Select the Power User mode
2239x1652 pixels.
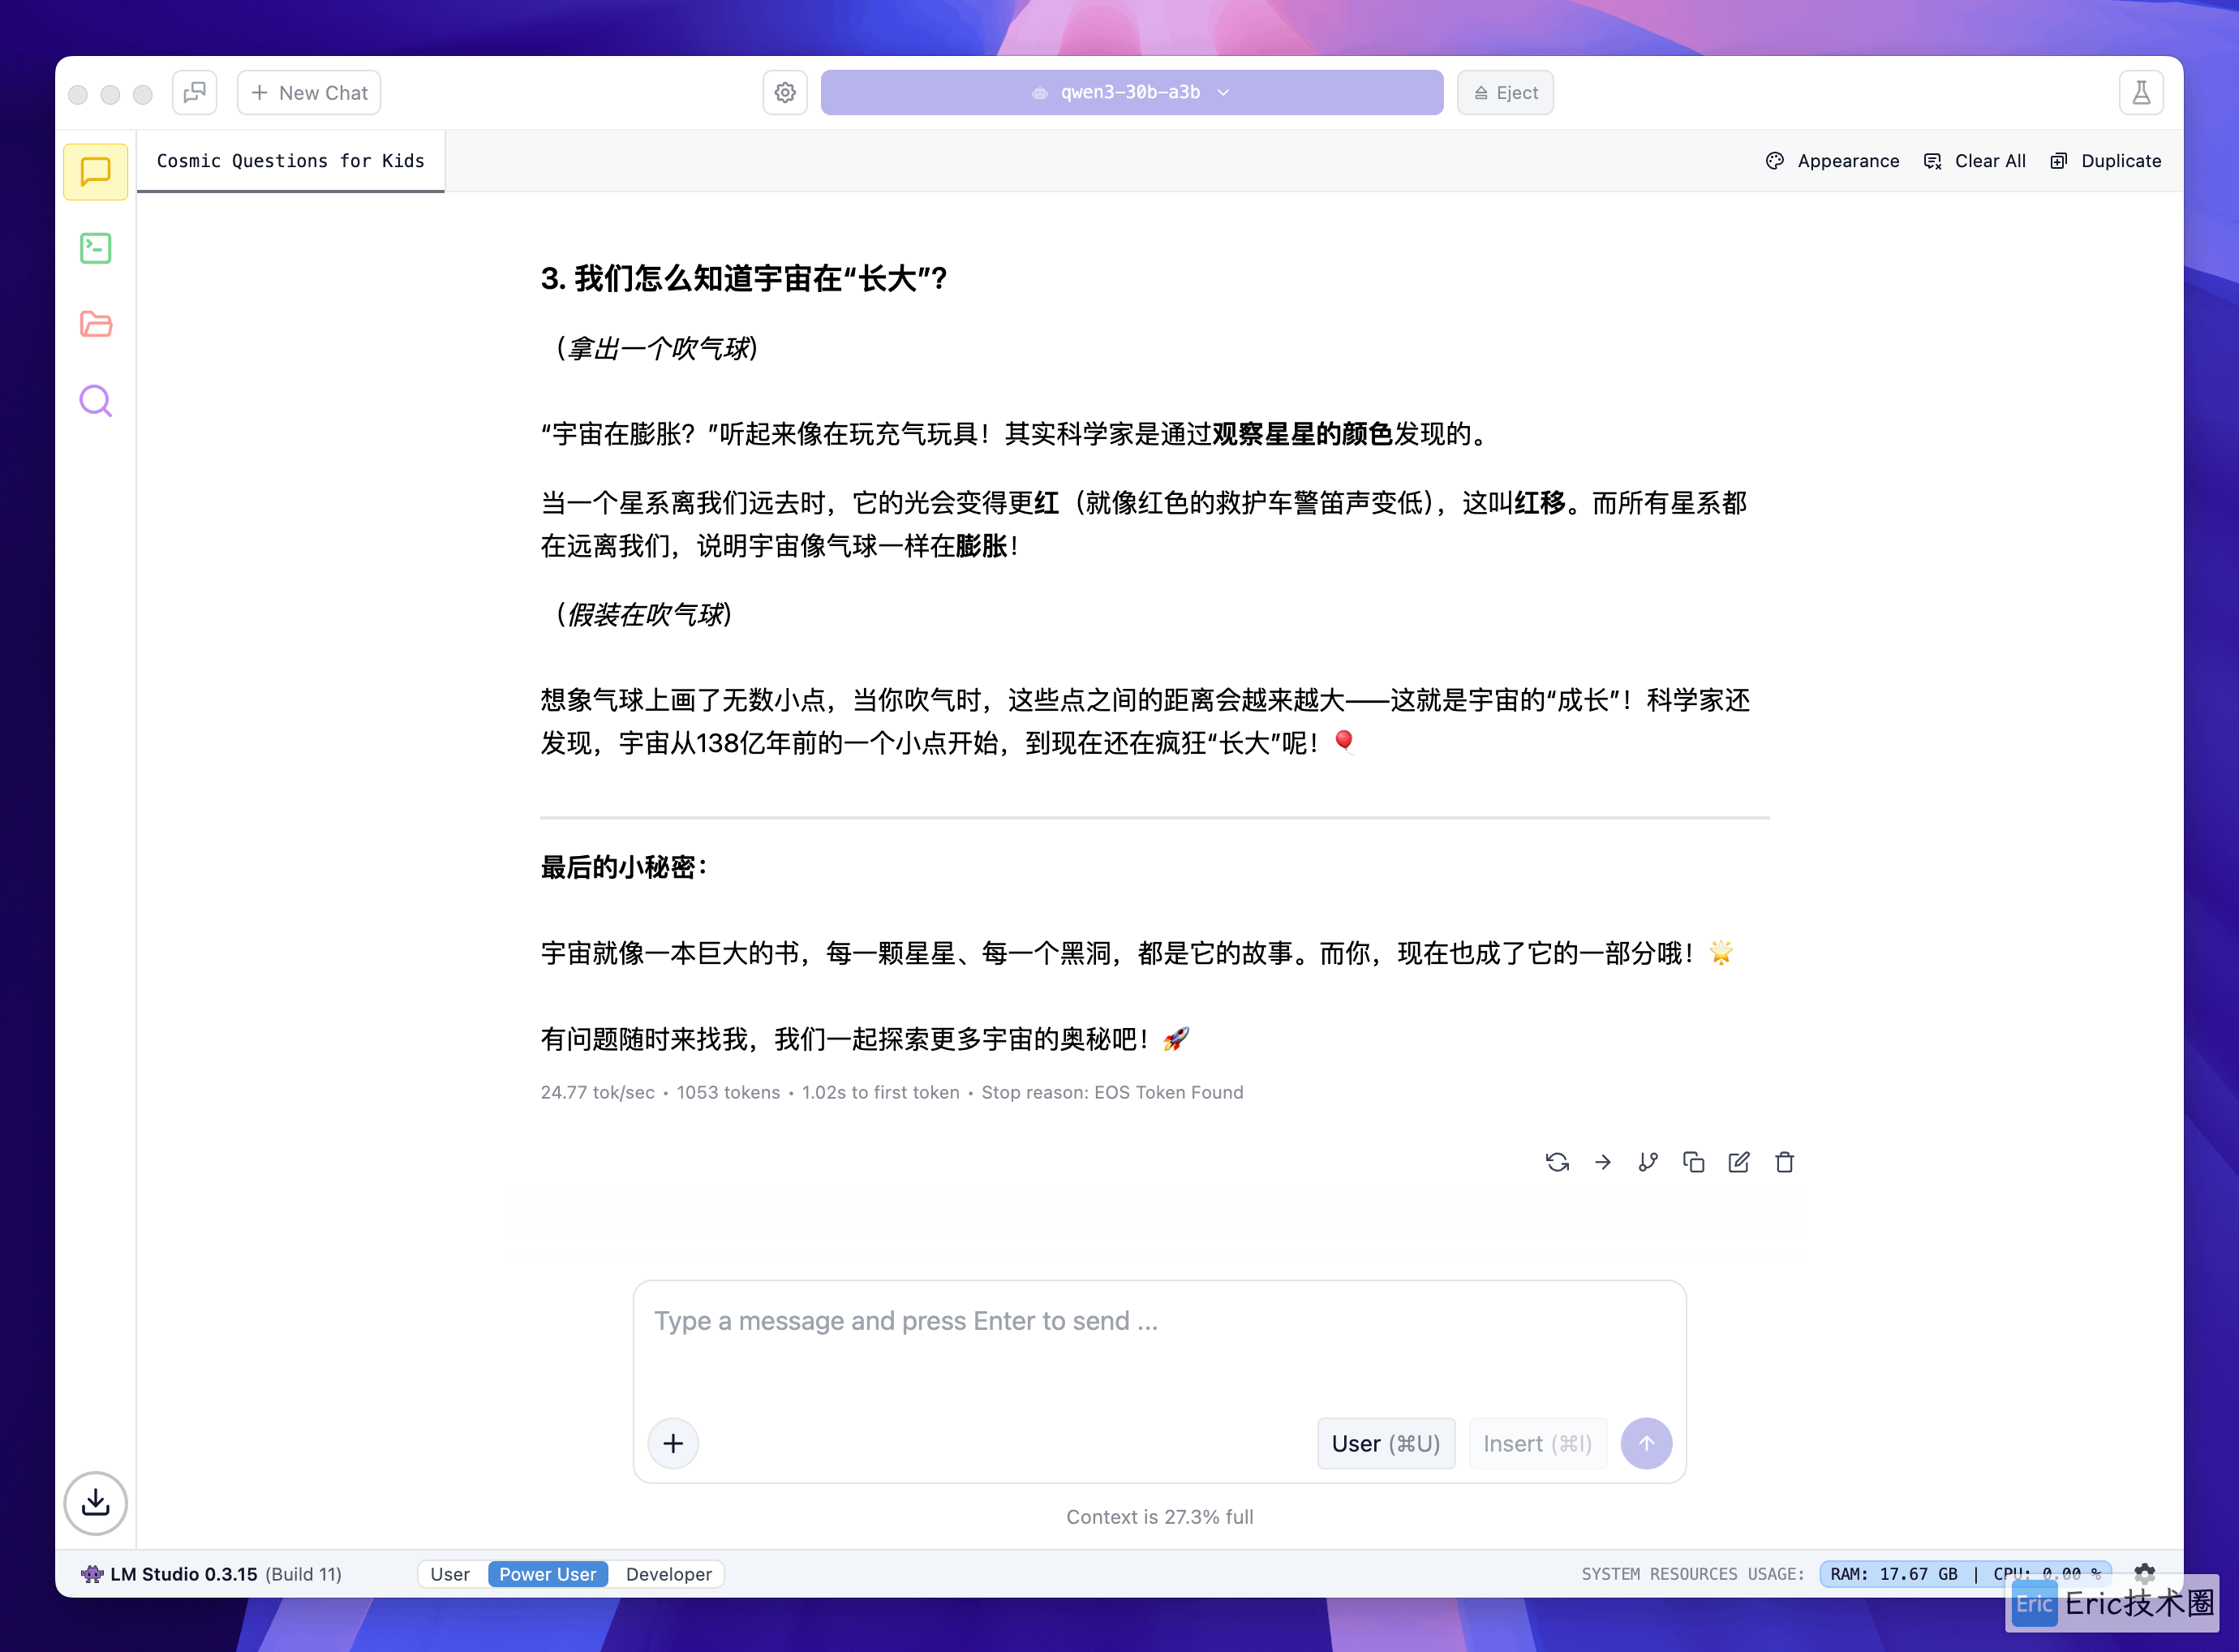click(548, 1574)
